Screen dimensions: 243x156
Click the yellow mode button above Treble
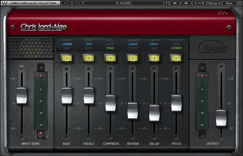tap(89, 59)
